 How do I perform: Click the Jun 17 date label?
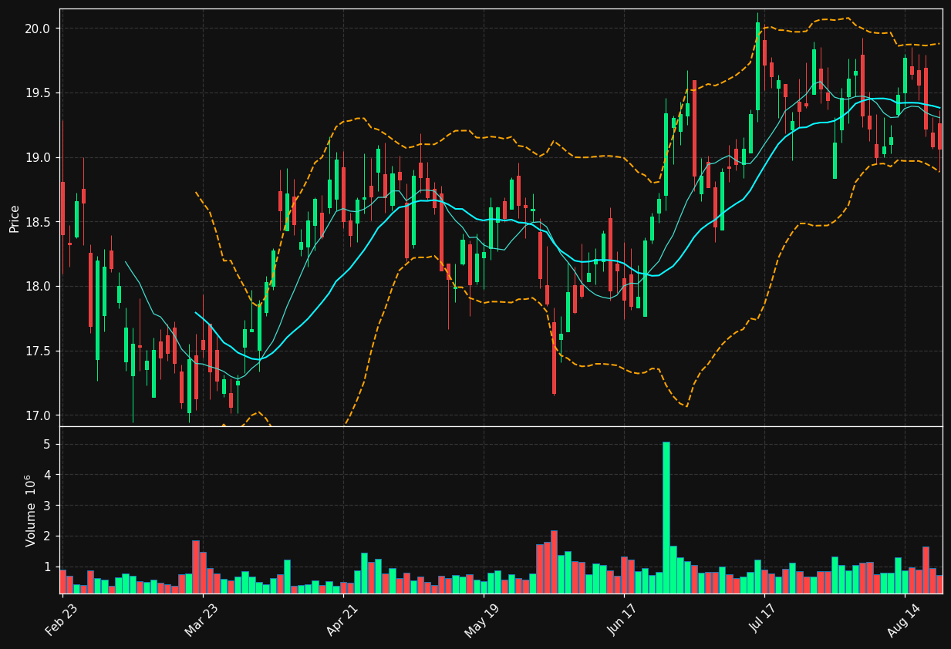(x=622, y=620)
